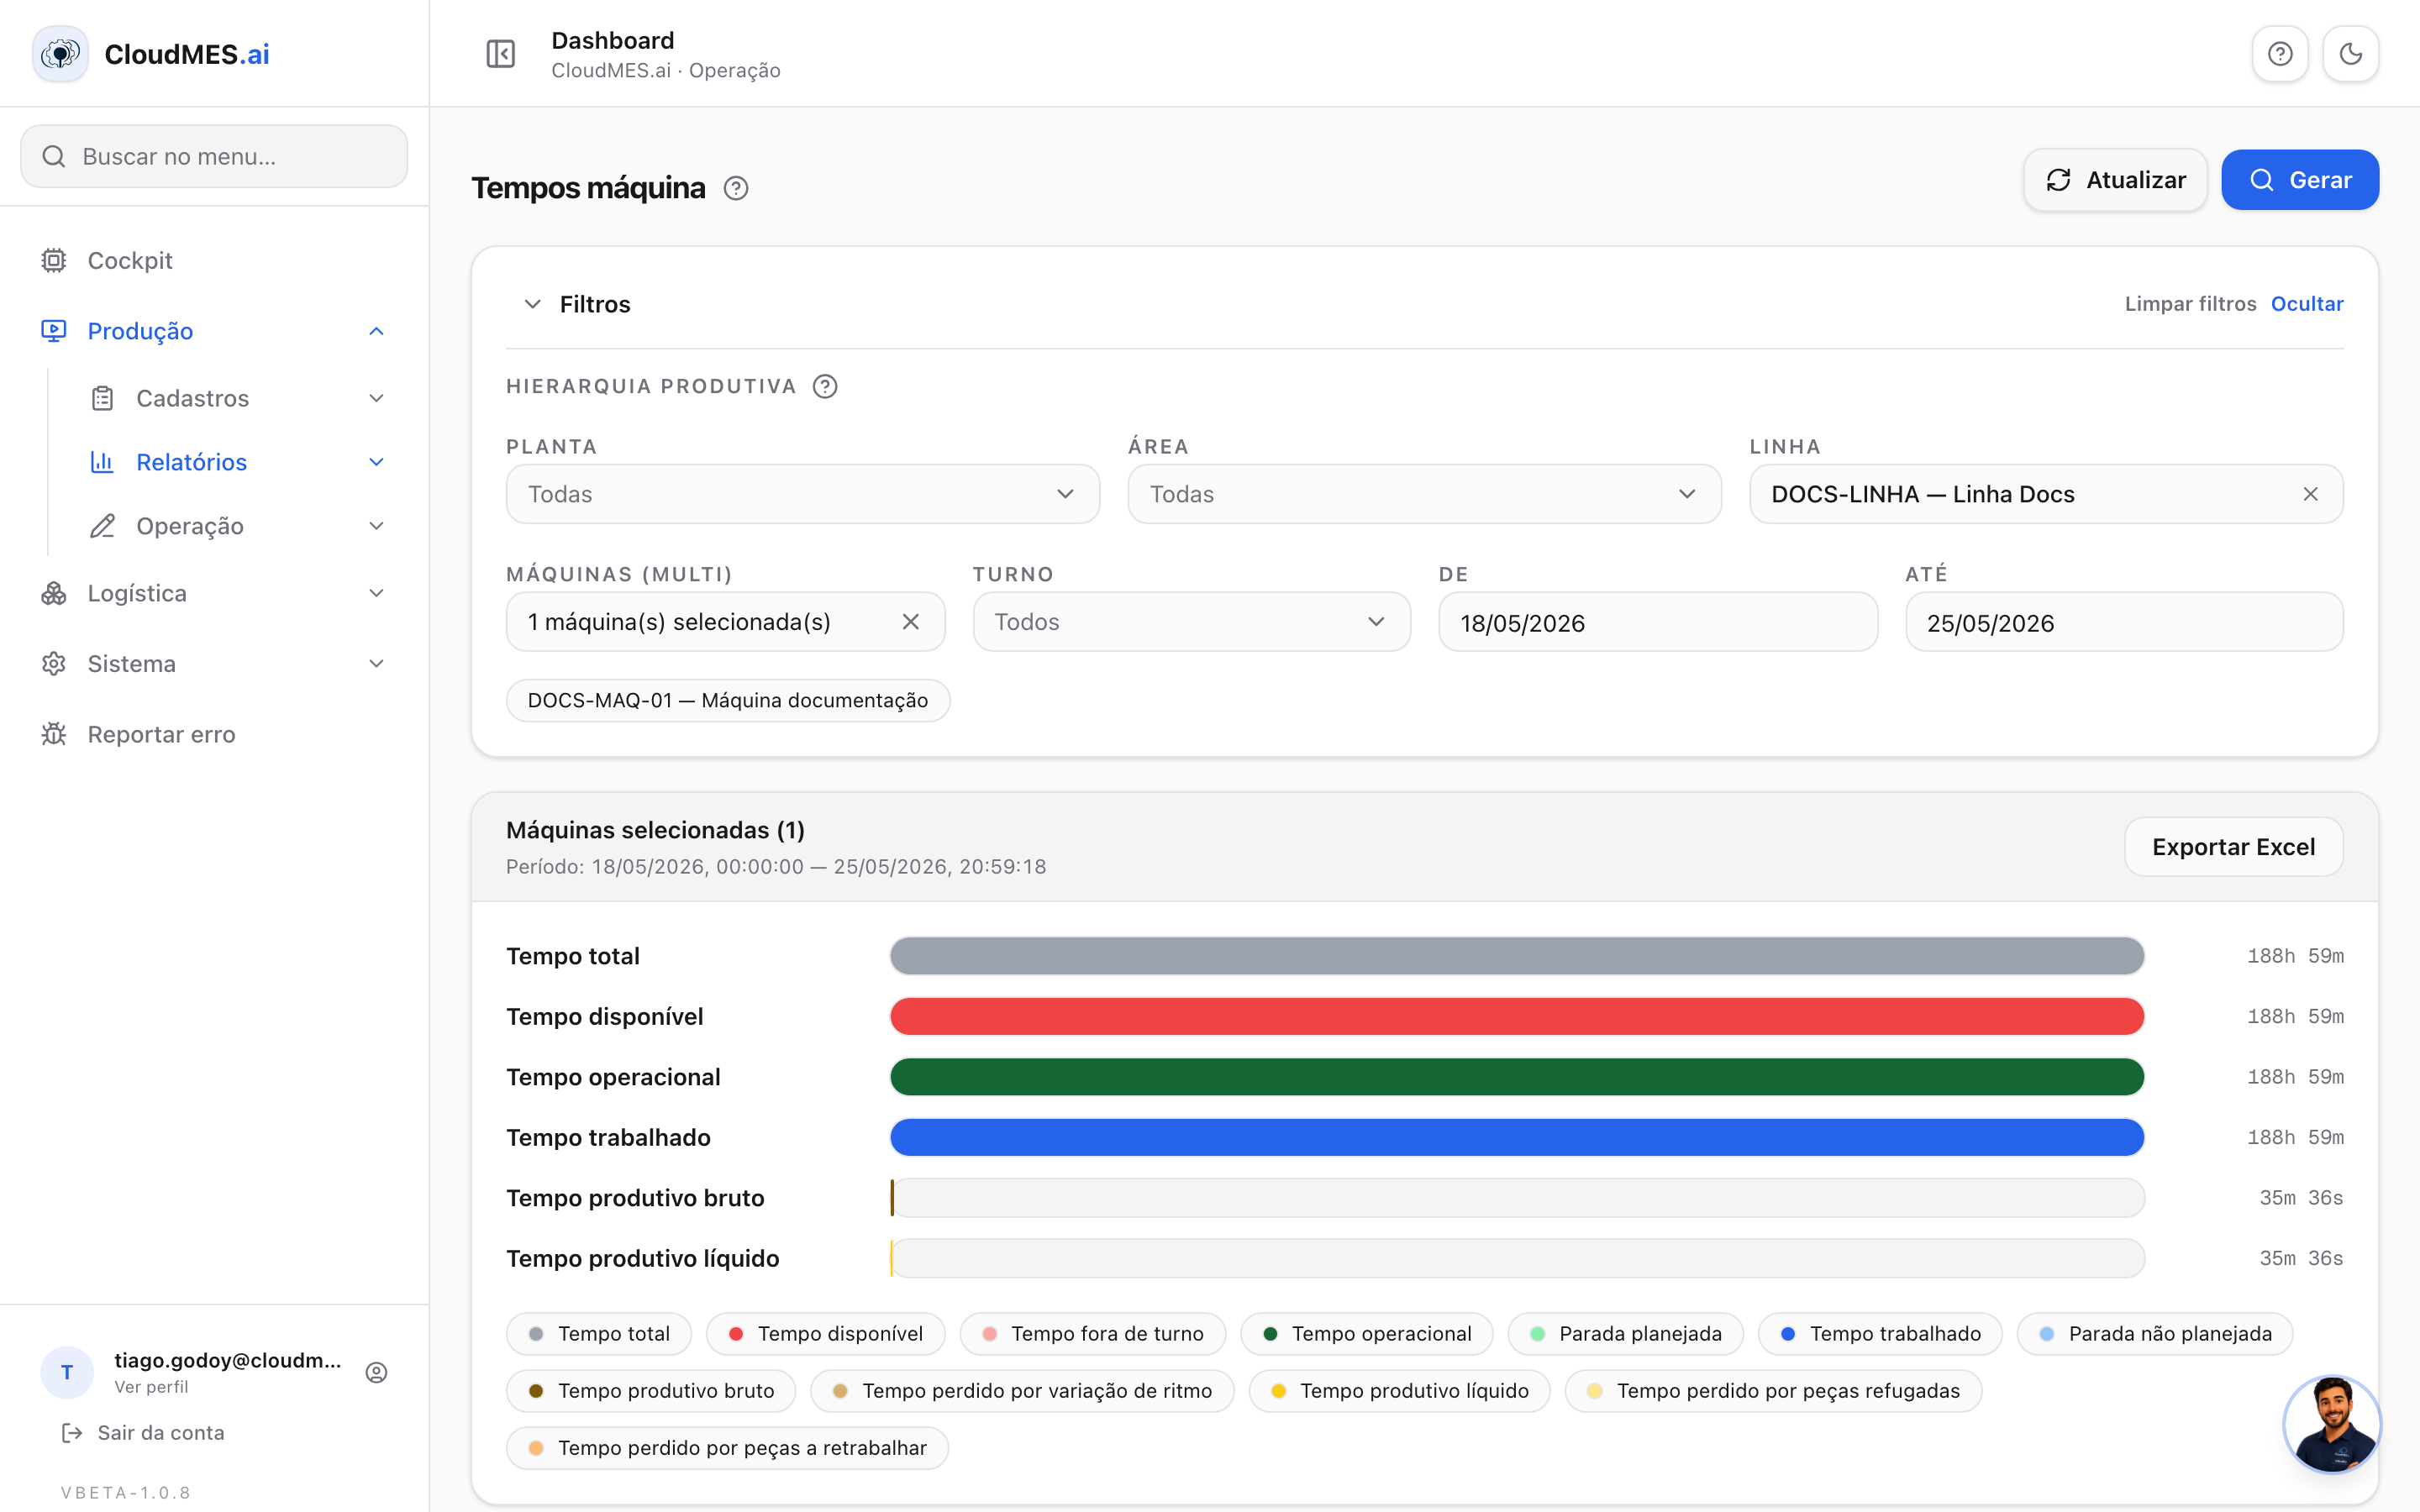Image resolution: width=2420 pixels, height=1512 pixels.
Task: Open the Turno dropdown
Action: click(x=1191, y=622)
